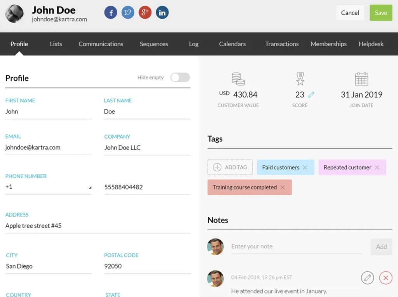This screenshot has width=398, height=297.
Task: View the Log tab
Action: click(194, 44)
